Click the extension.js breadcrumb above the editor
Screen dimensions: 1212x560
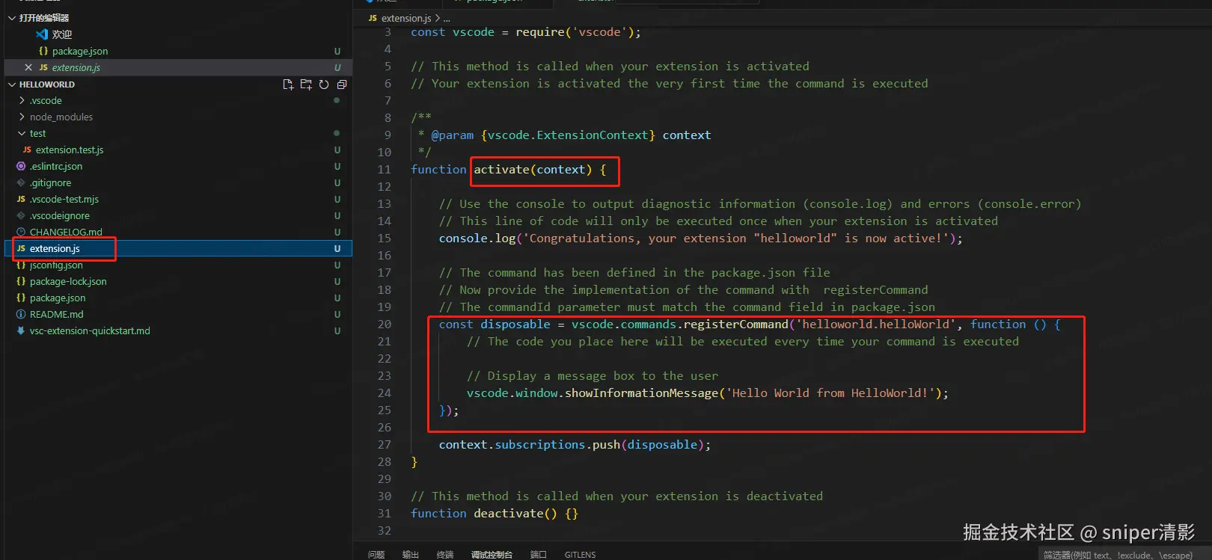click(406, 18)
